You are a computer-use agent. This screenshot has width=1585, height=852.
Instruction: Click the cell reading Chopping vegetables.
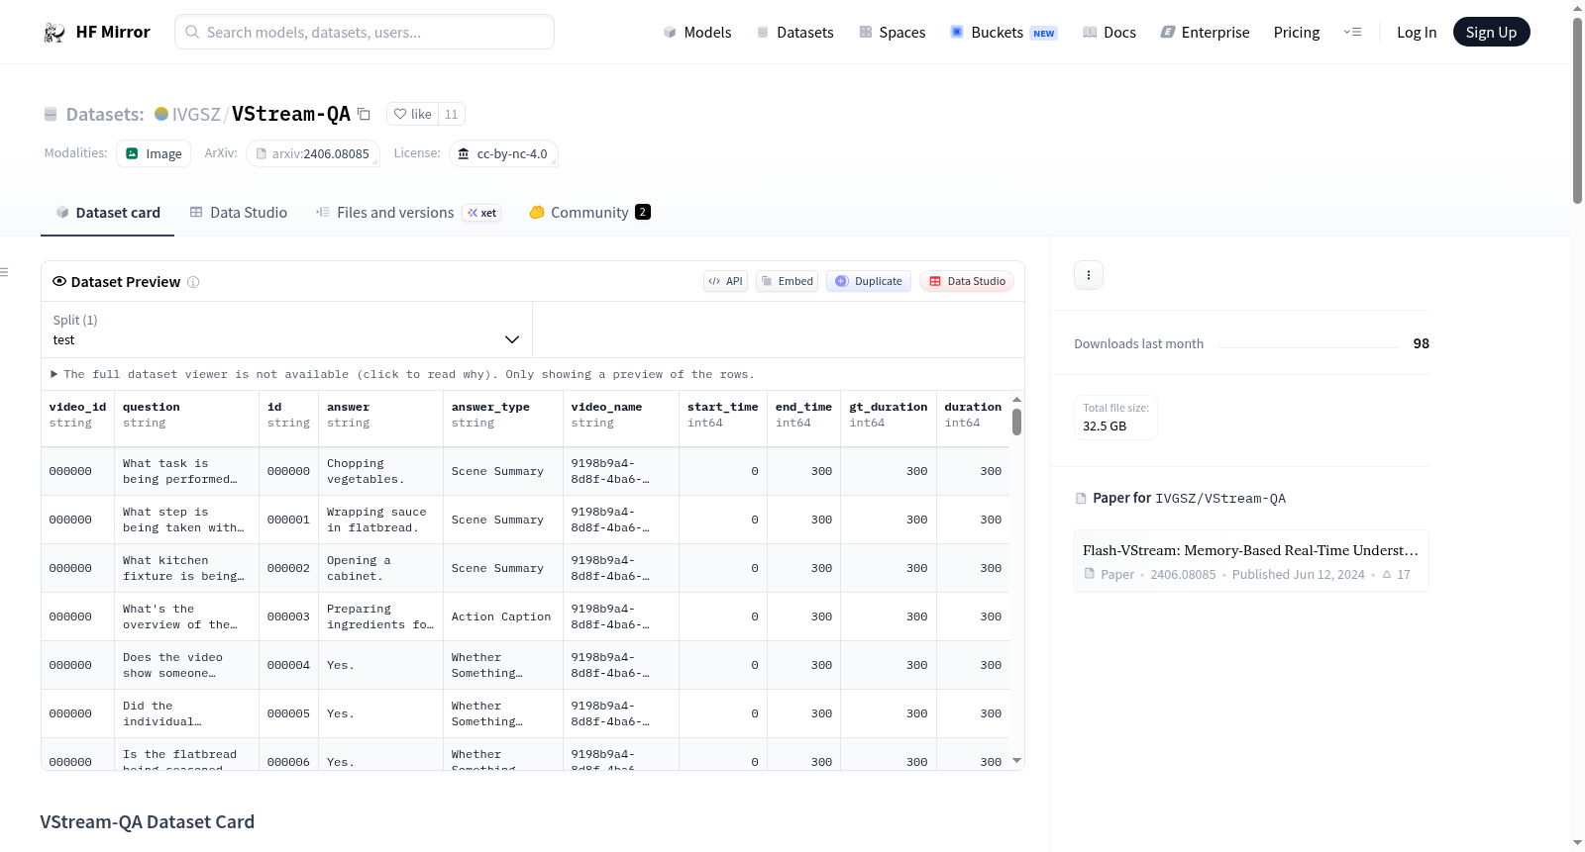click(381, 472)
